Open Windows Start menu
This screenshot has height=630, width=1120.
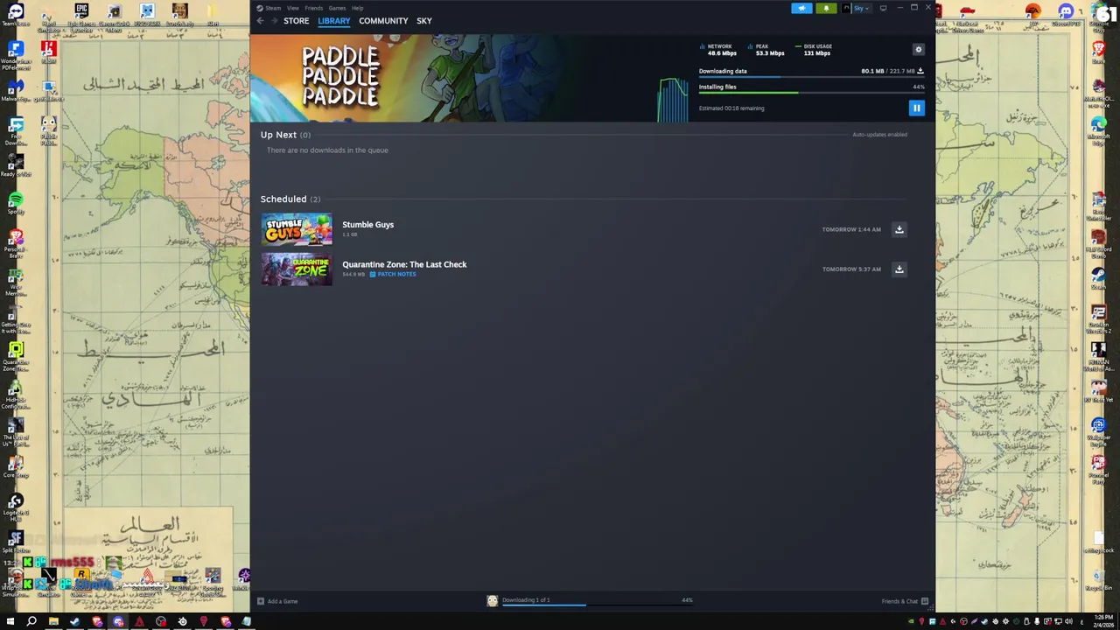[10, 622]
